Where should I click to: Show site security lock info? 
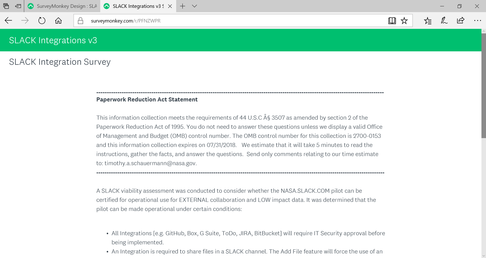click(x=80, y=20)
